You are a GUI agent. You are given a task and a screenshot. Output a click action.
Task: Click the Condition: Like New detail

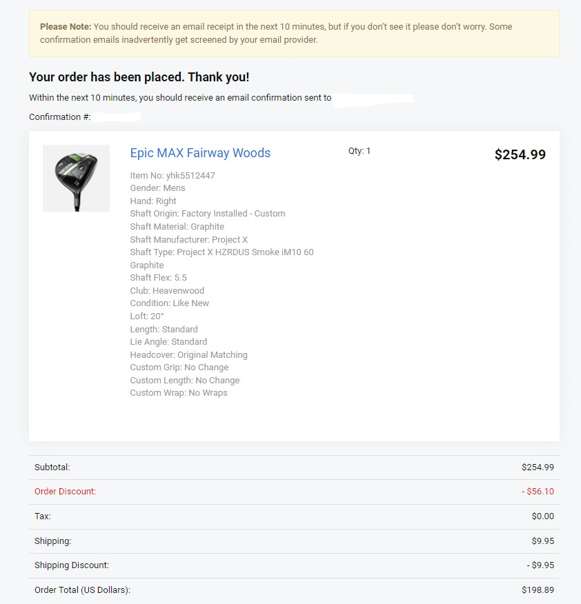coord(169,303)
